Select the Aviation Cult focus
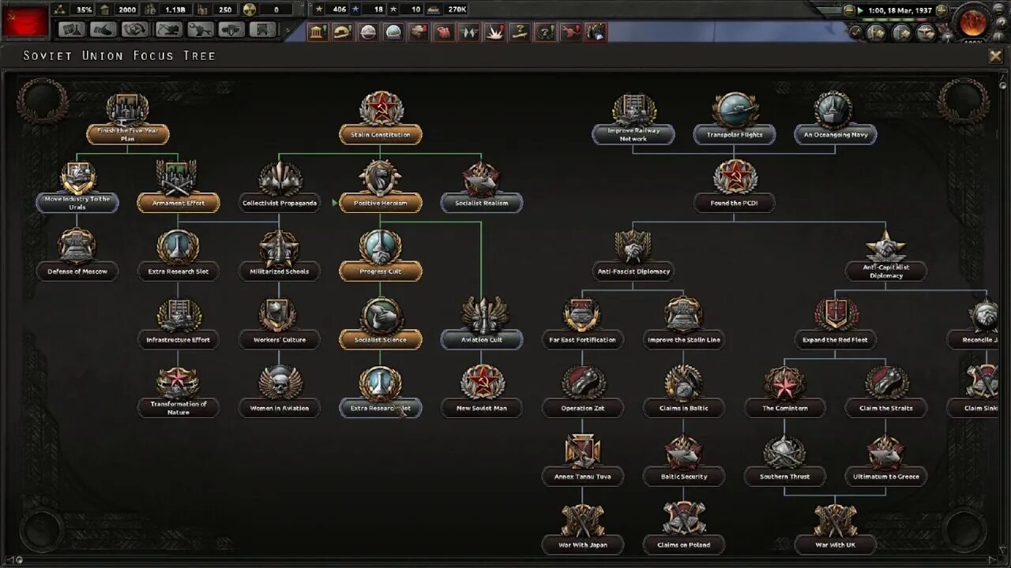The image size is (1011, 568). [482, 325]
